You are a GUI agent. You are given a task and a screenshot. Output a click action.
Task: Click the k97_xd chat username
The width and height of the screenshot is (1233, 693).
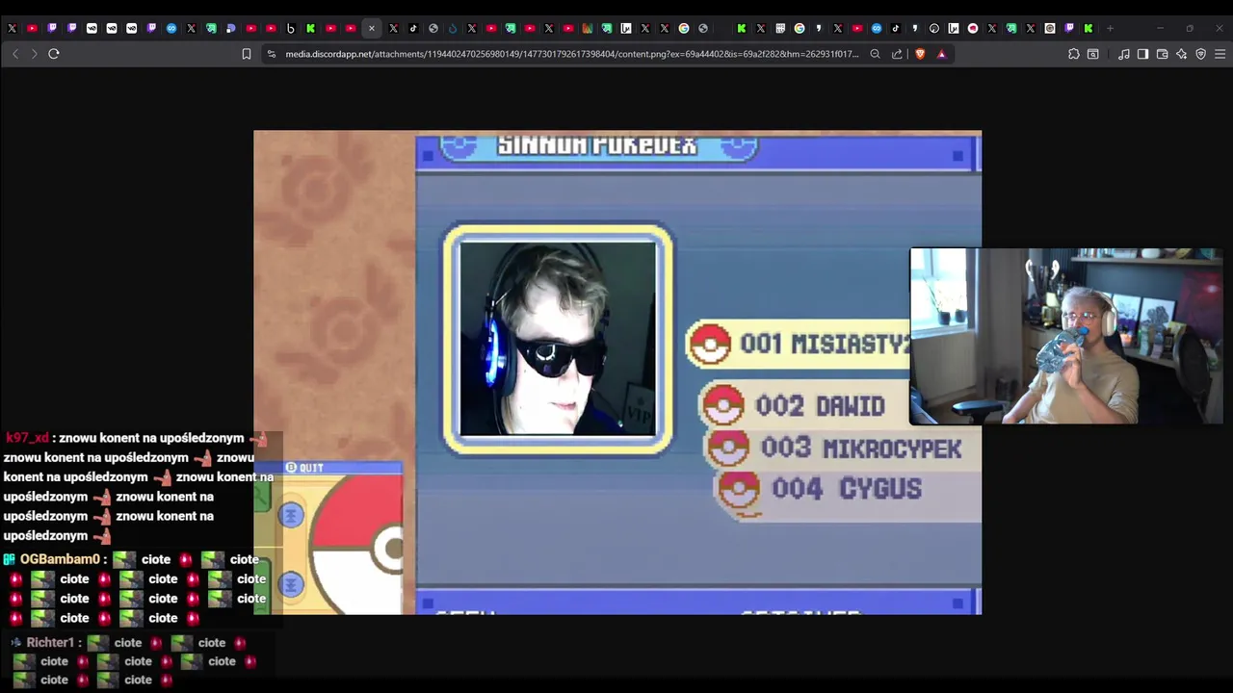click(27, 438)
